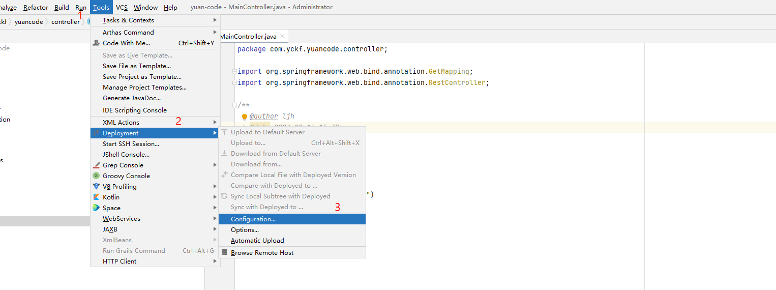
Task: Open Manage Project Templates...
Action: pos(155,88)
